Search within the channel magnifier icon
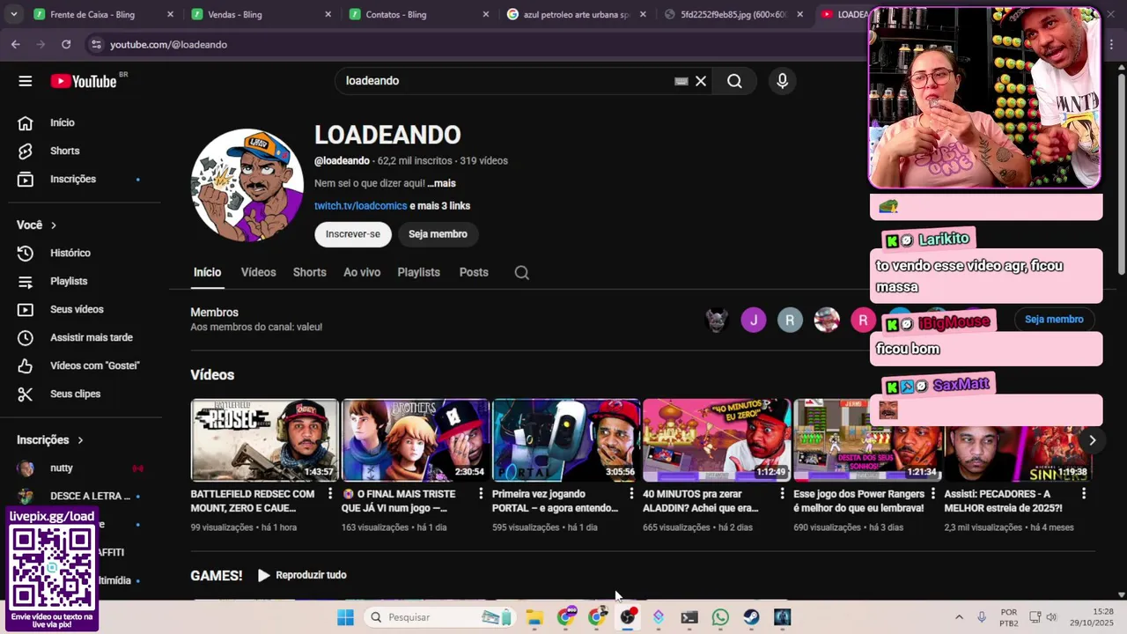 pyautogui.click(x=521, y=273)
